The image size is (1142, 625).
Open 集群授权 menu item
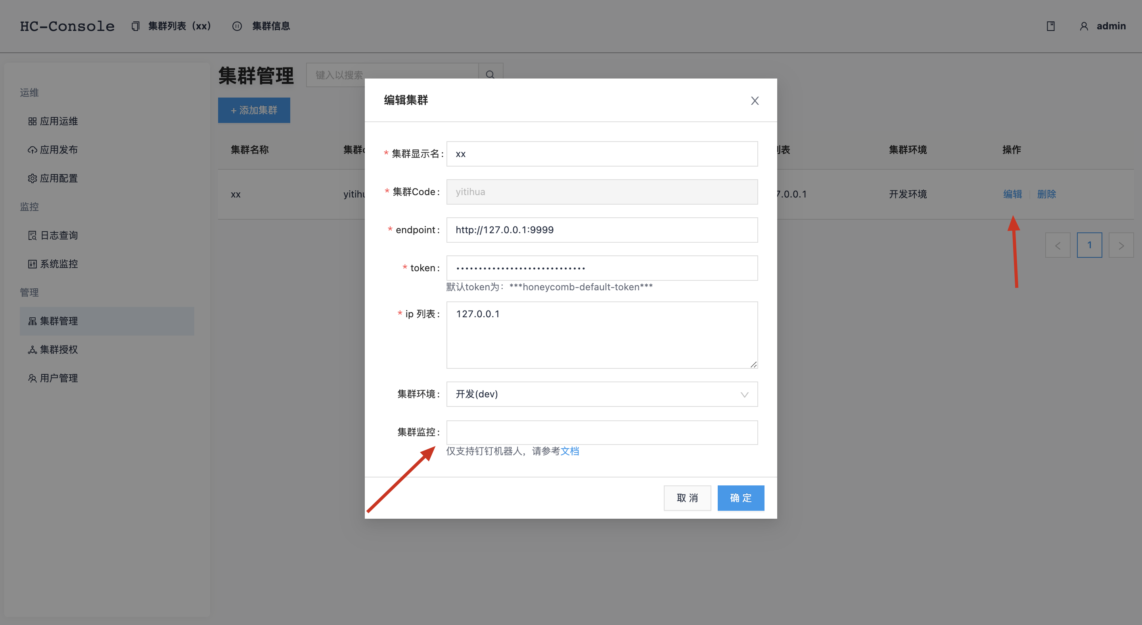coord(59,349)
